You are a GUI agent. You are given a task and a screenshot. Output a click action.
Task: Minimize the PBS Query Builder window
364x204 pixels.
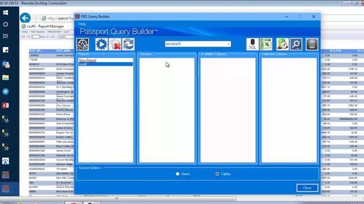(x=287, y=16)
